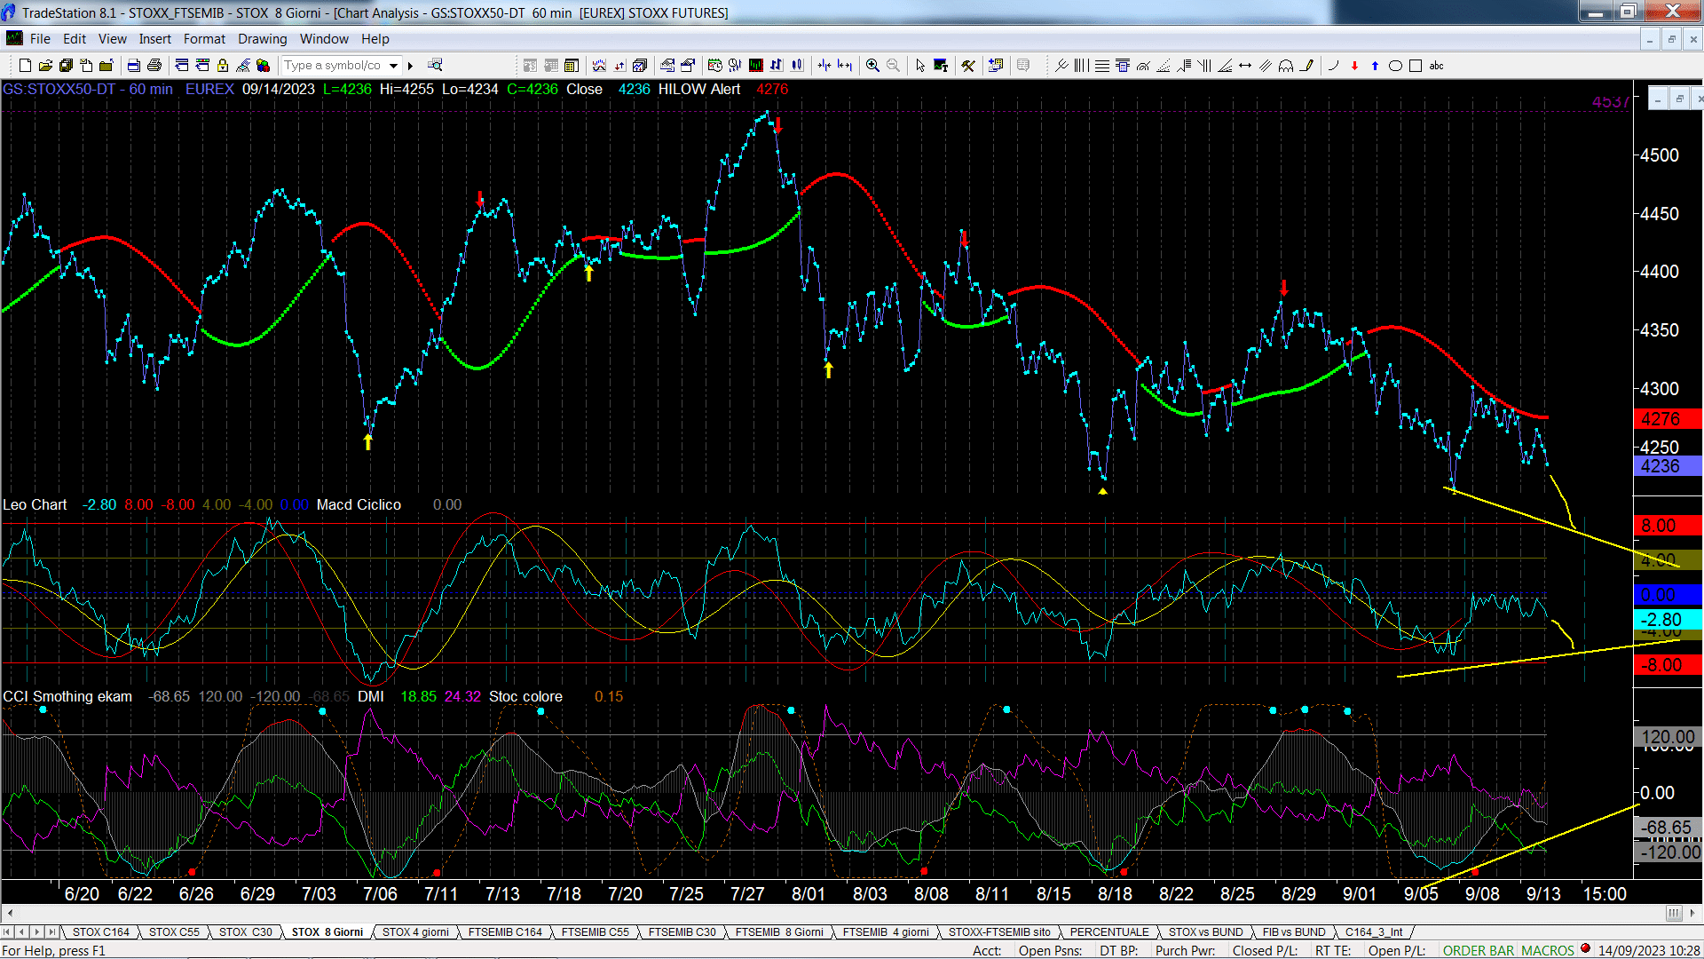Select the pointer arrow tool
1704x959 pixels.
(x=920, y=66)
